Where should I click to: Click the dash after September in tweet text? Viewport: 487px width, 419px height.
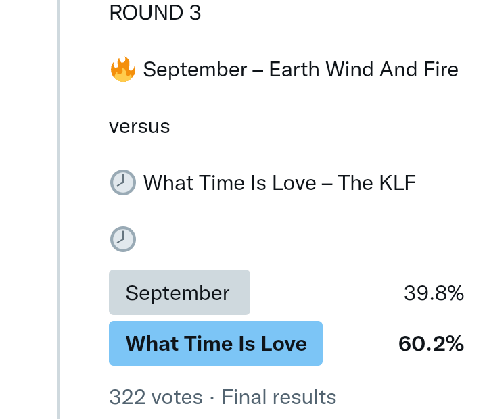[x=258, y=70]
